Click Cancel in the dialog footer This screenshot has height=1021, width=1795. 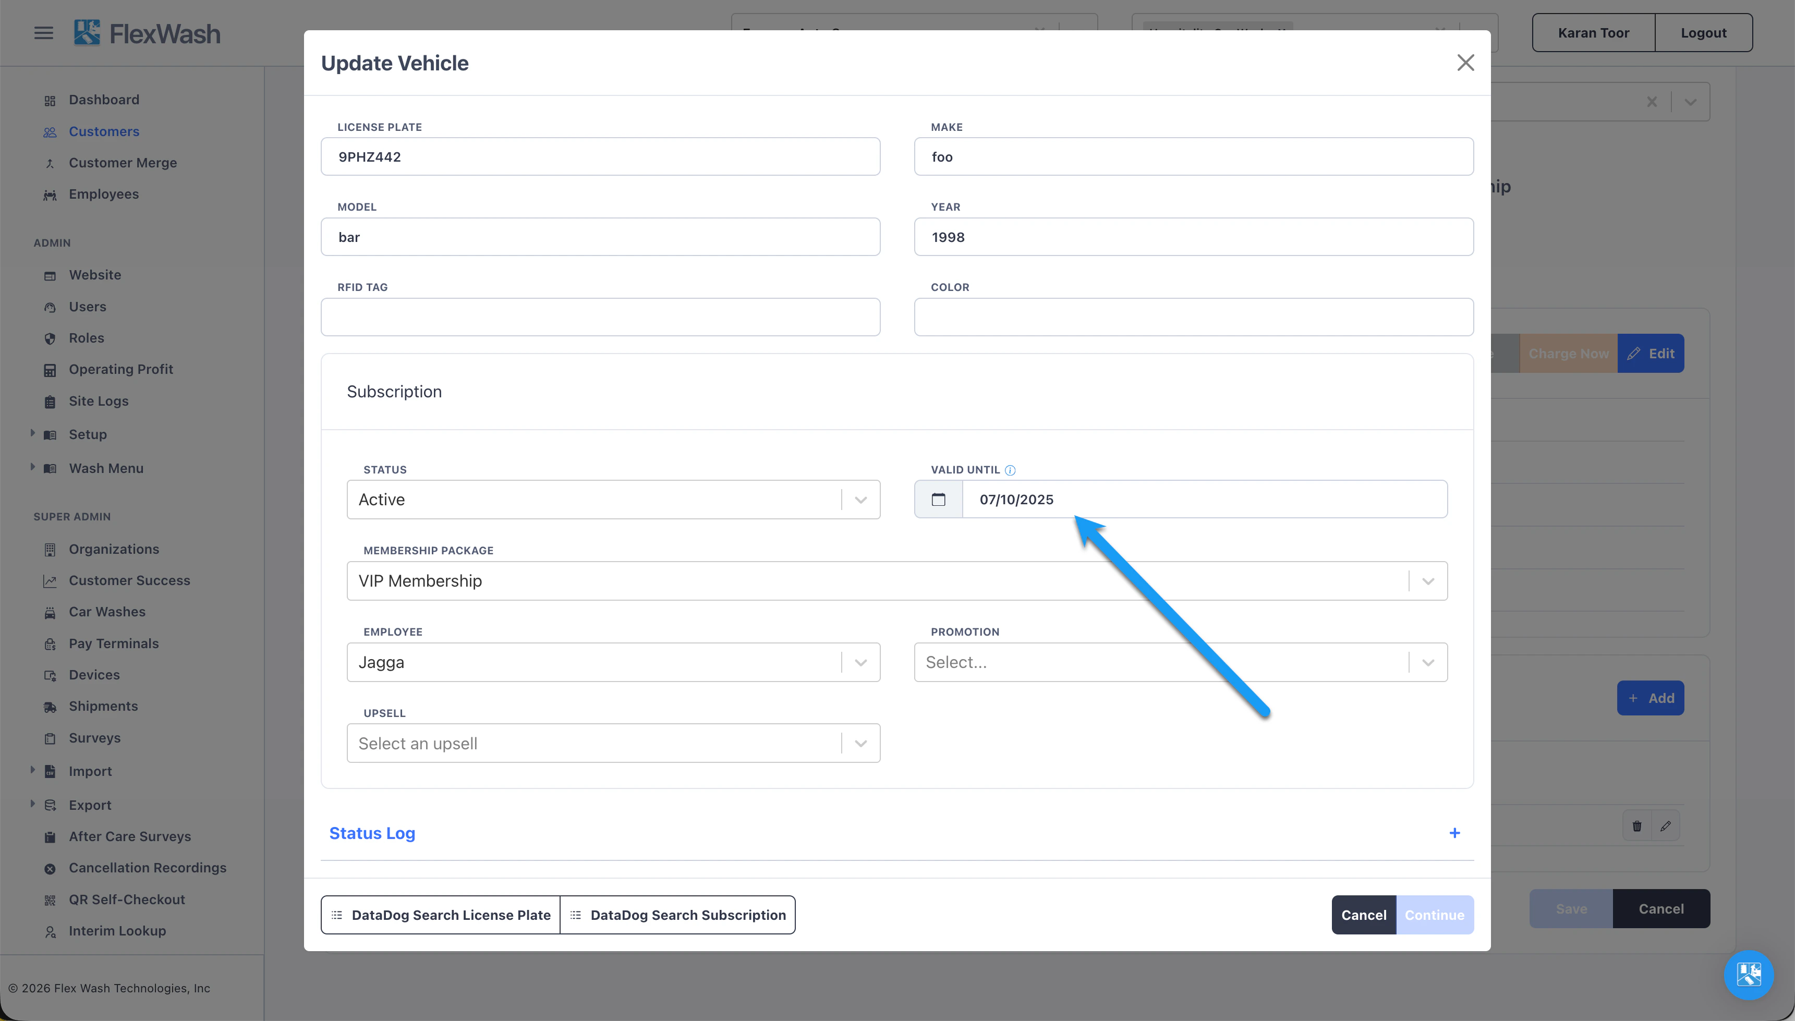[x=1363, y=915]
